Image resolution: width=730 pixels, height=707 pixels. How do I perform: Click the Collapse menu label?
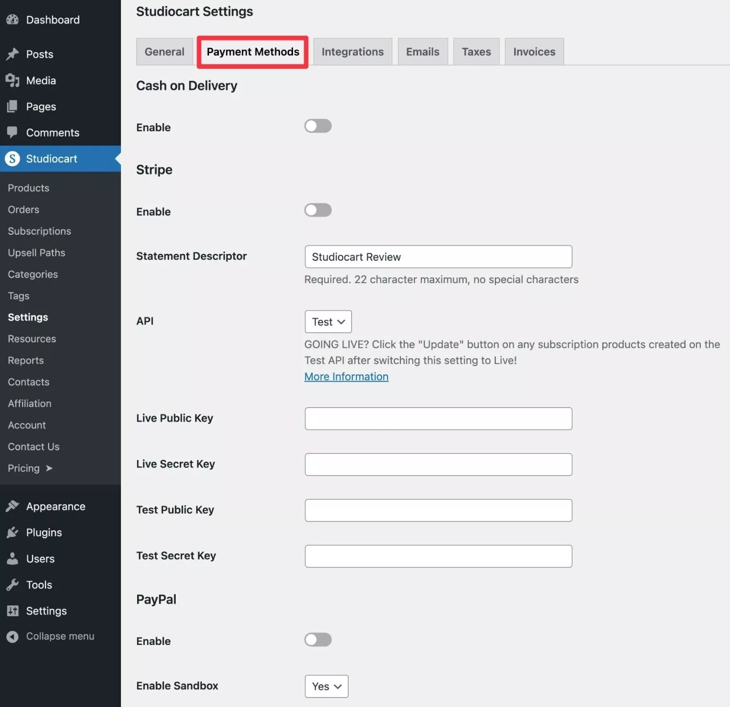pyautogui.click(x=60, y=636)
